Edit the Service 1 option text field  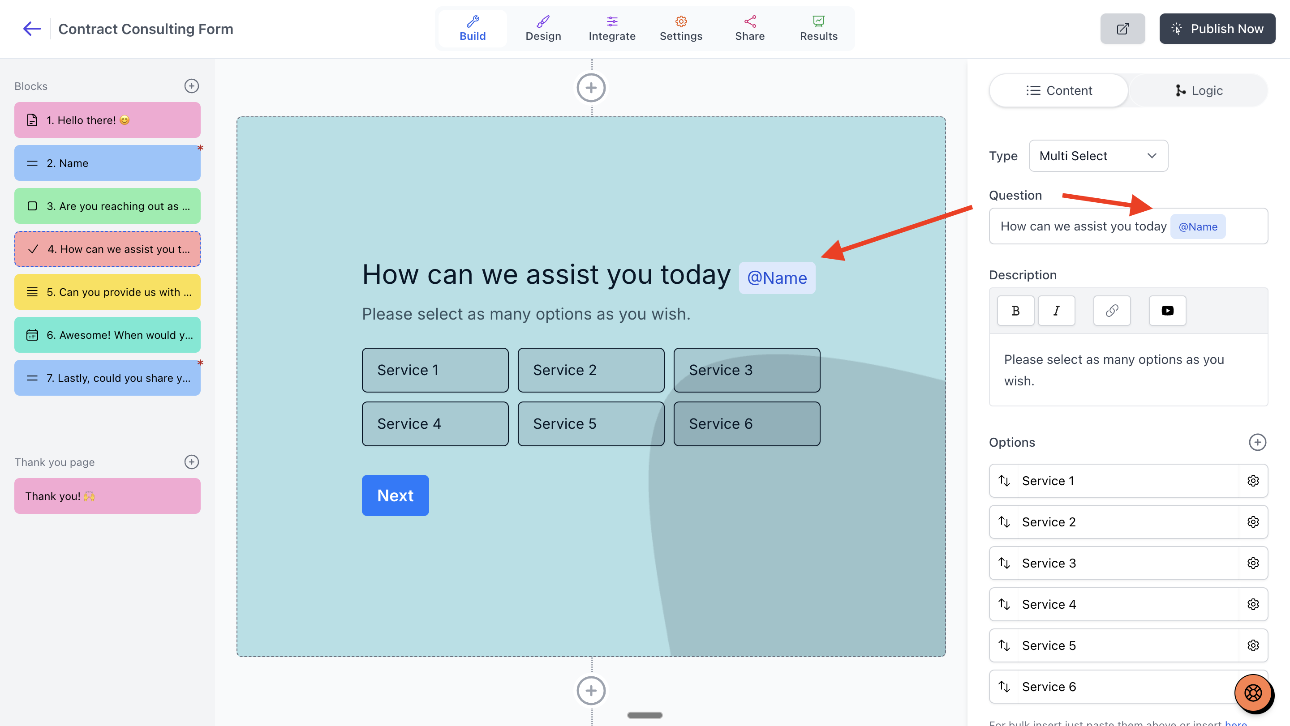coord(1128,481)
